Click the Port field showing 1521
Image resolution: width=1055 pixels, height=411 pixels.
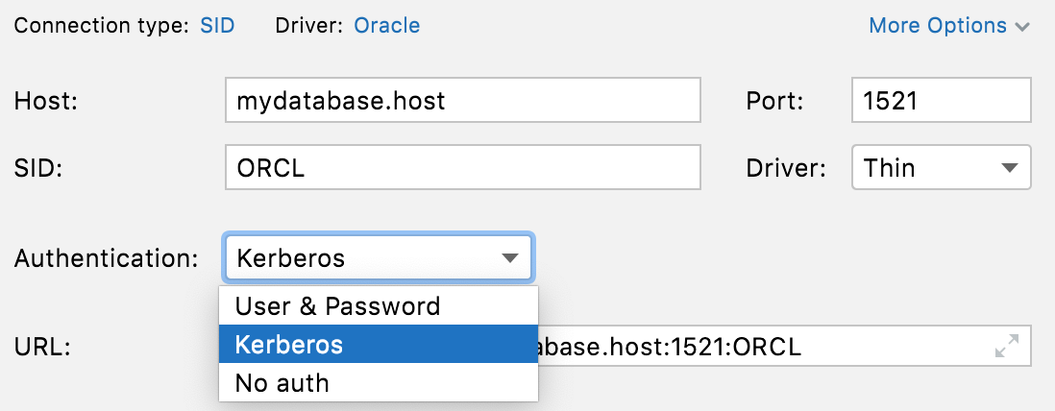pos(941,100)
